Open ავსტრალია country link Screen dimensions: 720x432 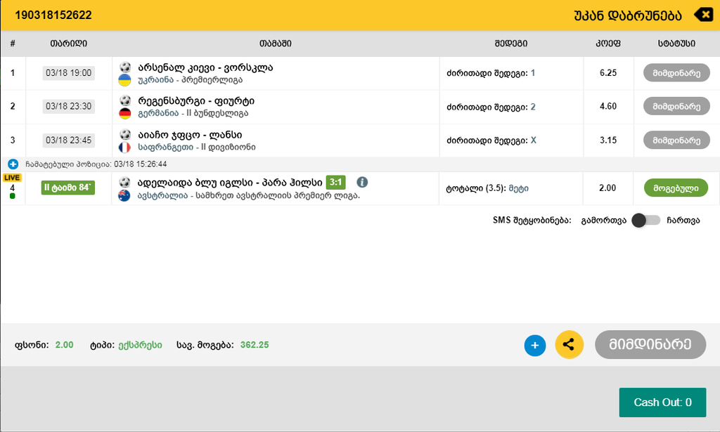click(x=162, y=196)
